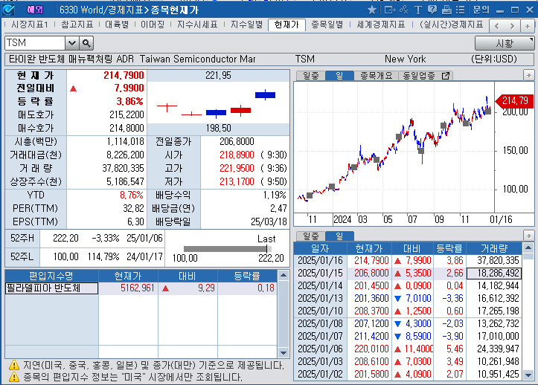This screenshot has height=385, width=538.
Task: Click the 등락률 header in daily table
Action: (x=449, y=248)
